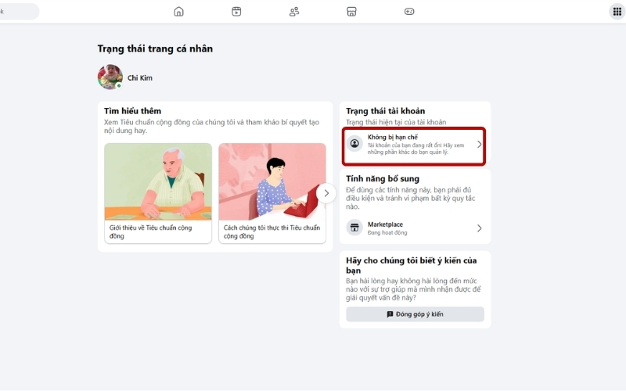The height and width of the screenshot is (391, 626).
Task: Click the 'Trạng thái trang cá nhân' heading
Action: [155, 48]
